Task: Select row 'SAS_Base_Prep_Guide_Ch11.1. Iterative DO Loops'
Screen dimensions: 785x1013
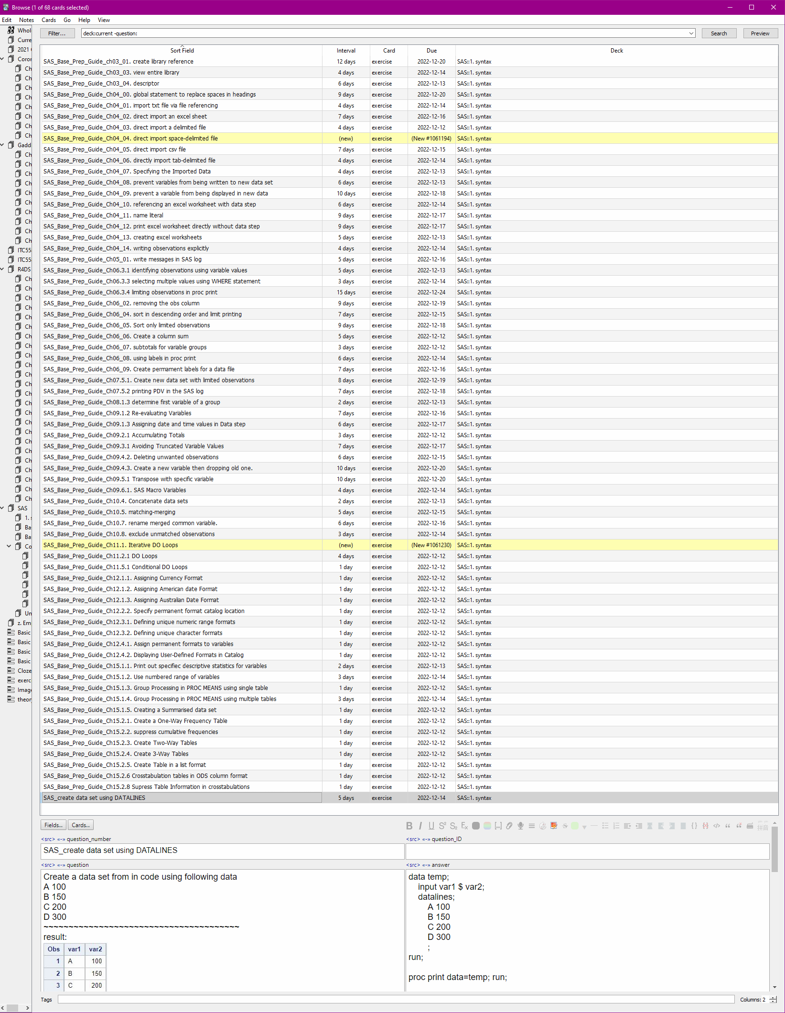Action: (x=410, y=545)
